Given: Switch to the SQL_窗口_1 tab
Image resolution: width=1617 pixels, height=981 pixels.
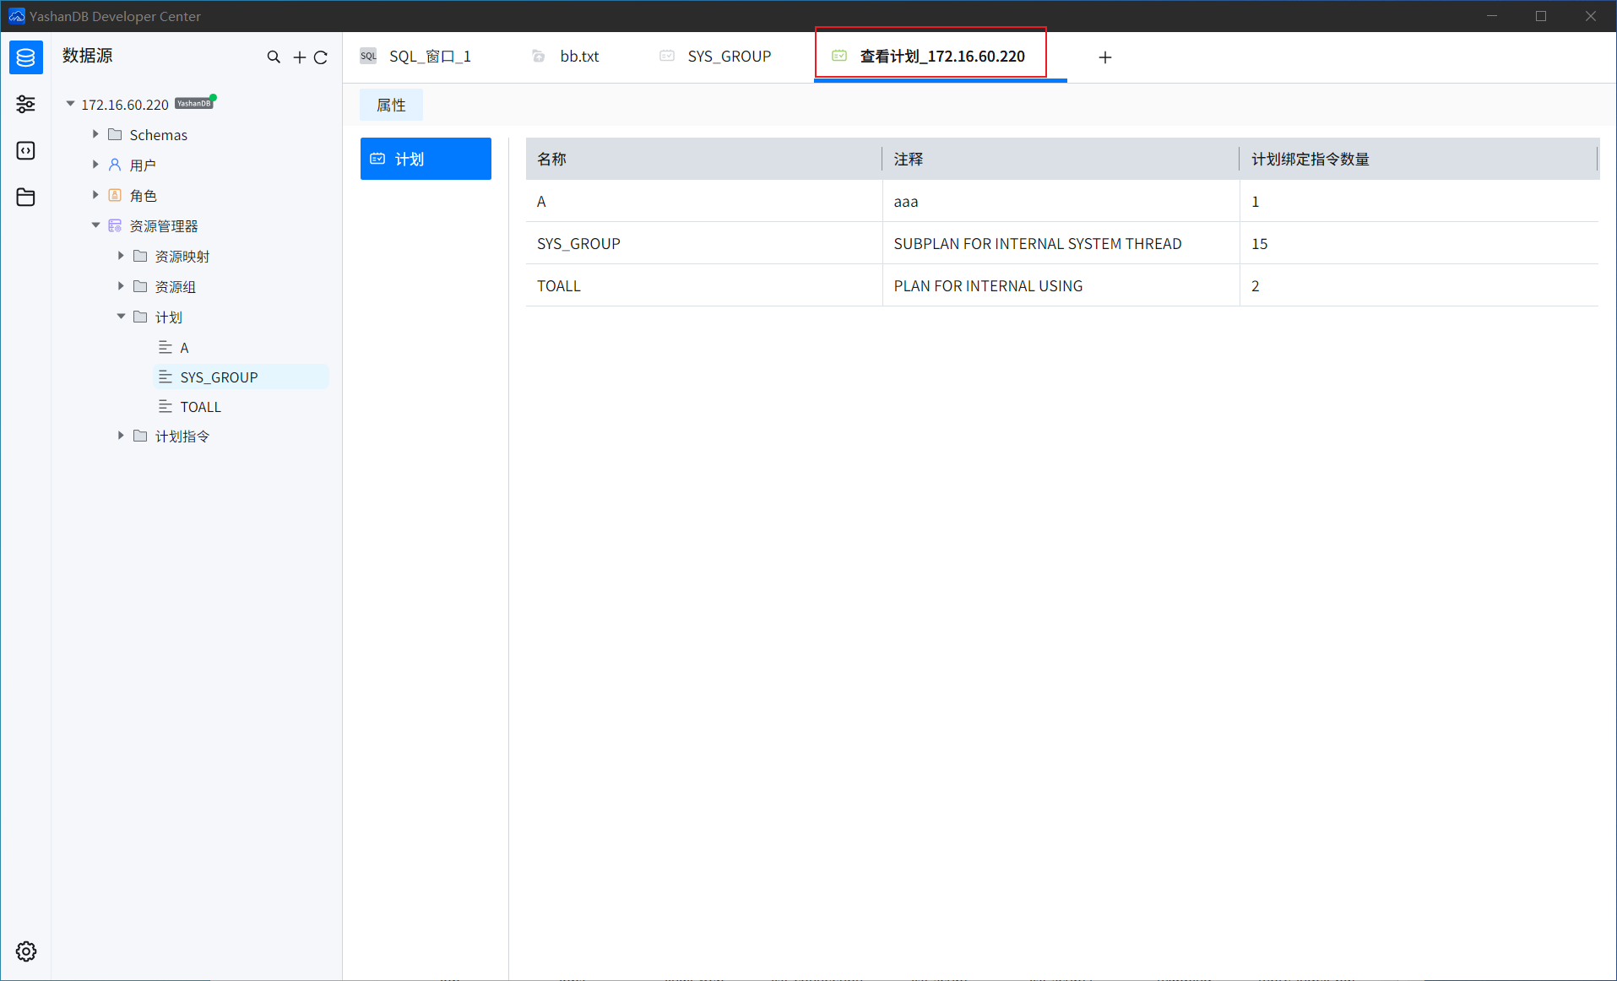Looking at the screenshot, I should click(x=429, y=56).
